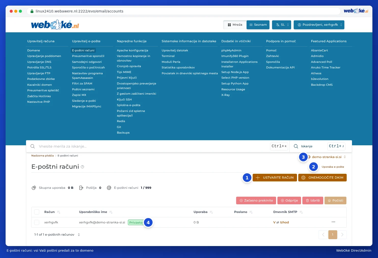Click the help question mark beside E-poštni računi

[x=82, y=167]
